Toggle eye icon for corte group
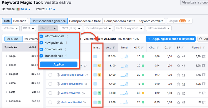Viewport: 208px width, 108px height. click(x=39, y=92)
